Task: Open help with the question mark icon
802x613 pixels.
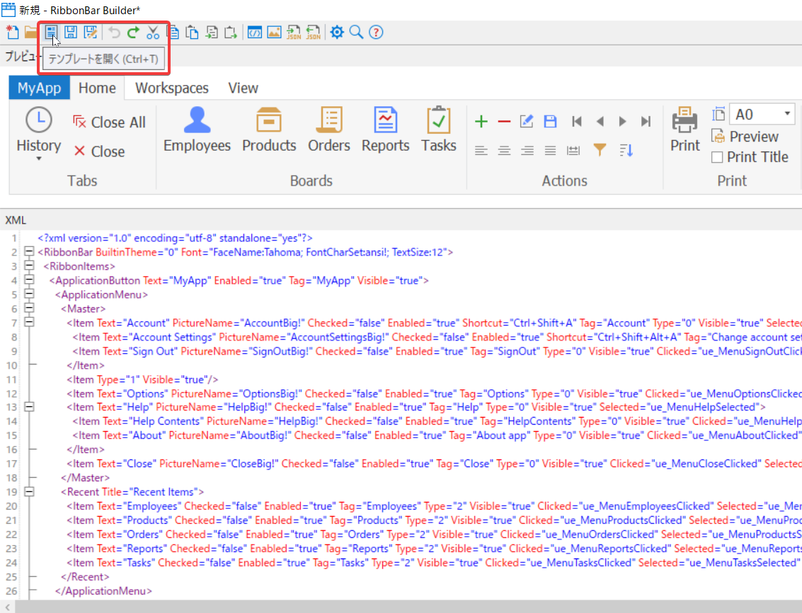Action: 376,32
